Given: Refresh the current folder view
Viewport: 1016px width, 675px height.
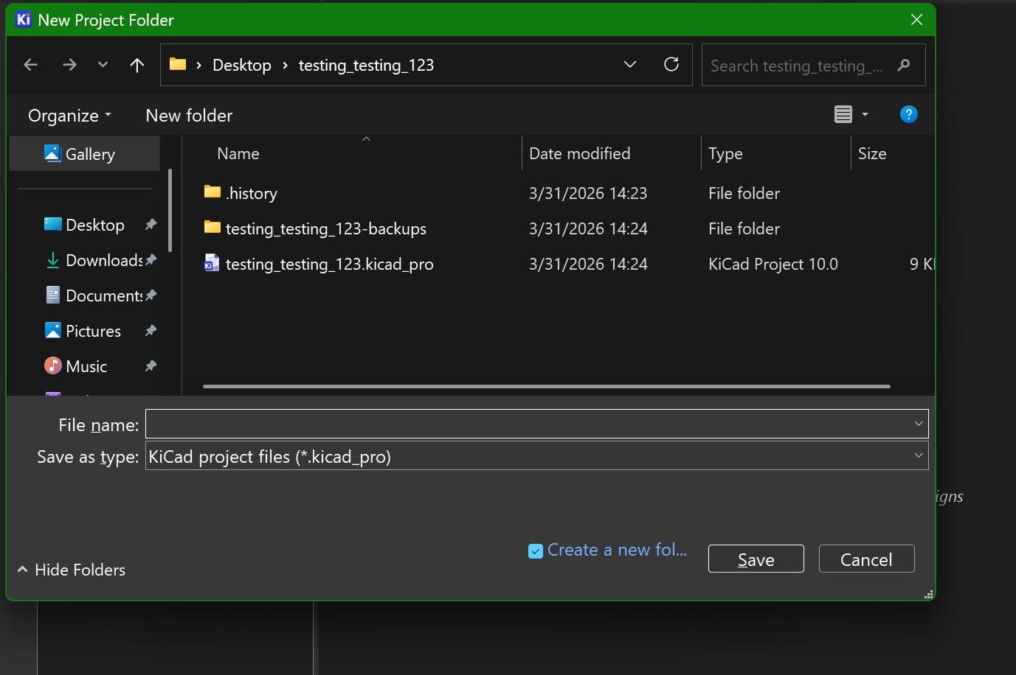Looking at the screenshot, I should (x=671, y=65).
